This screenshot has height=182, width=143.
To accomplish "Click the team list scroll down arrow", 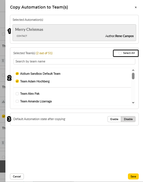I will coord(133,103).
